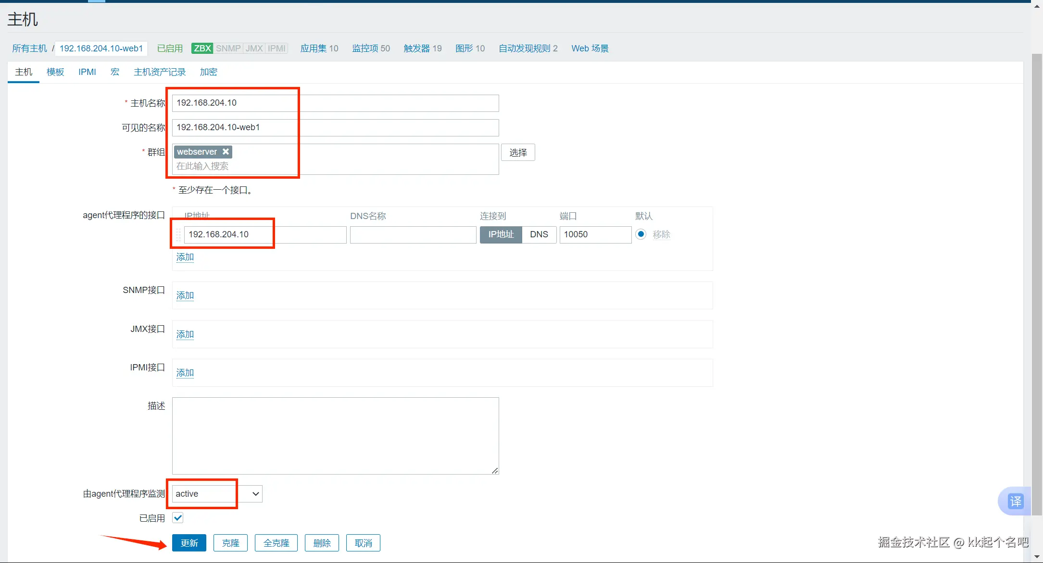Click the ZBX availability badge
The width and height of the screenshot is (1043, 563).
202,49
